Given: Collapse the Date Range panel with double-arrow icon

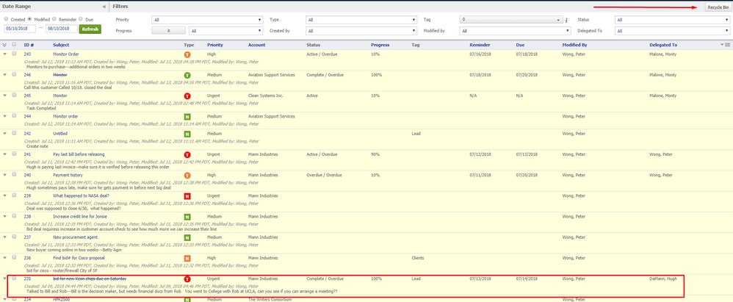Looking at the screenshot, I should [x=104, y=6].
